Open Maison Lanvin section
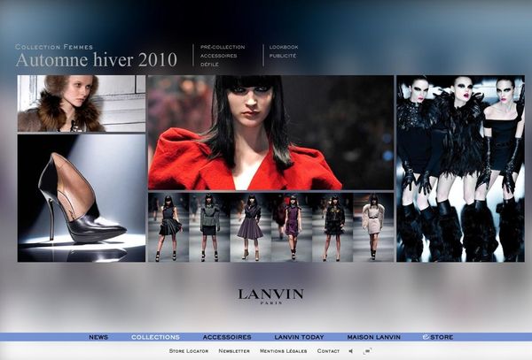532x360 pixels. pyautogui.click(x=374, y=337)
